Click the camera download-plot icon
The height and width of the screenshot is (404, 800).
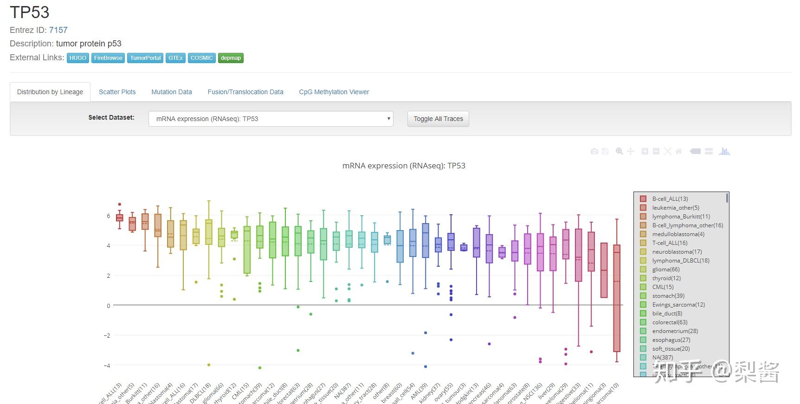tap(594, 151)
